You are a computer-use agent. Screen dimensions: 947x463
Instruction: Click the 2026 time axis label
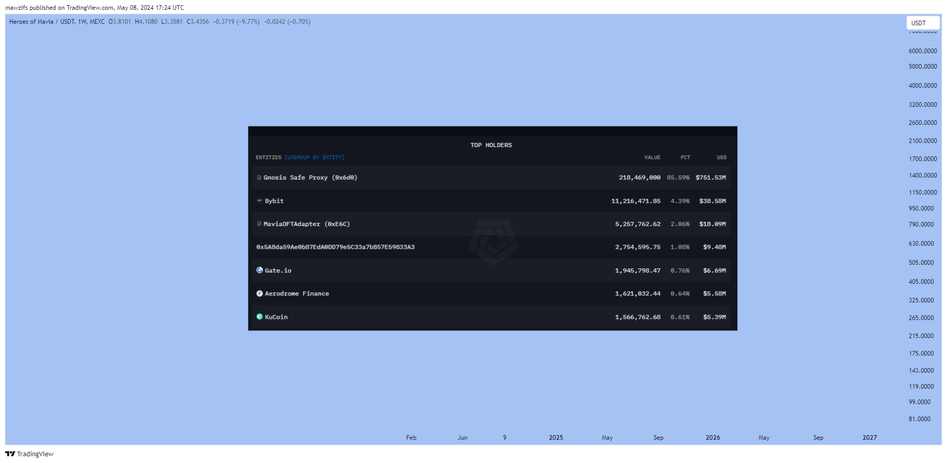(713, 438)
